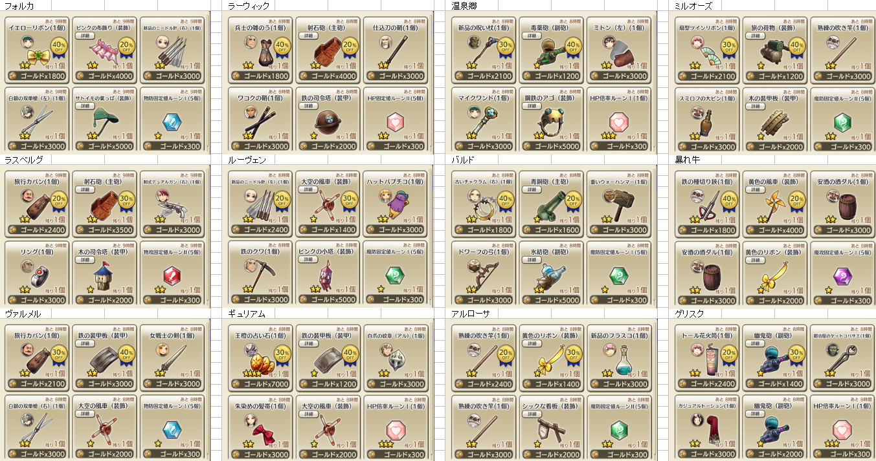876x461 pixels.
Task: Click the ゴールドx7000 price bar
Action: click(x=260, y=383)
